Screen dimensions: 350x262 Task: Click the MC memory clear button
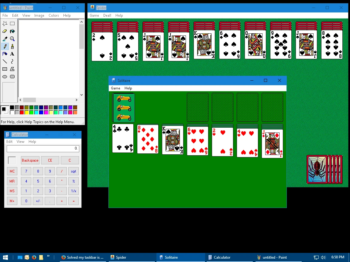click(12, 171)
